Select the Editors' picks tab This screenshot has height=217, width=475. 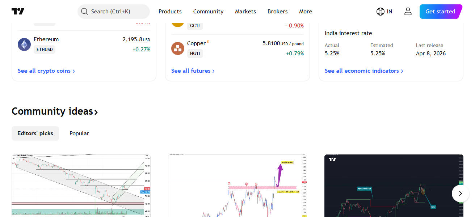[x=35, y=133]
